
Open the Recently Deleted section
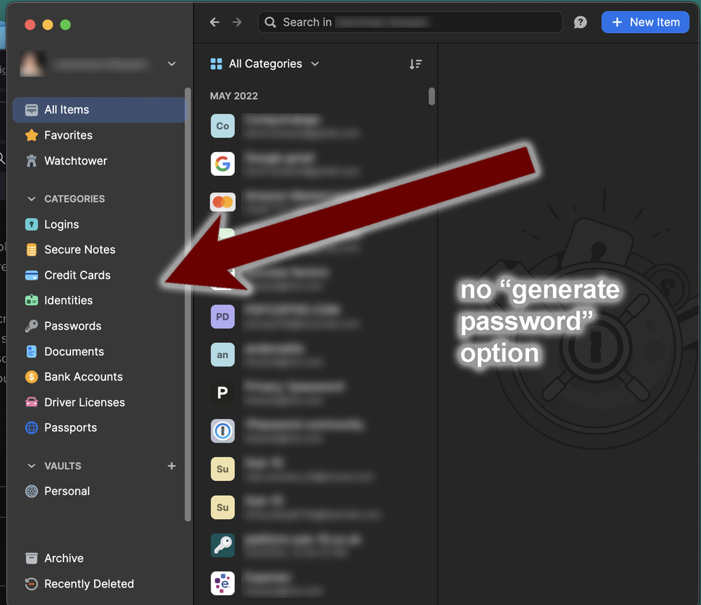pyautogui.click(x=88, y=584)
